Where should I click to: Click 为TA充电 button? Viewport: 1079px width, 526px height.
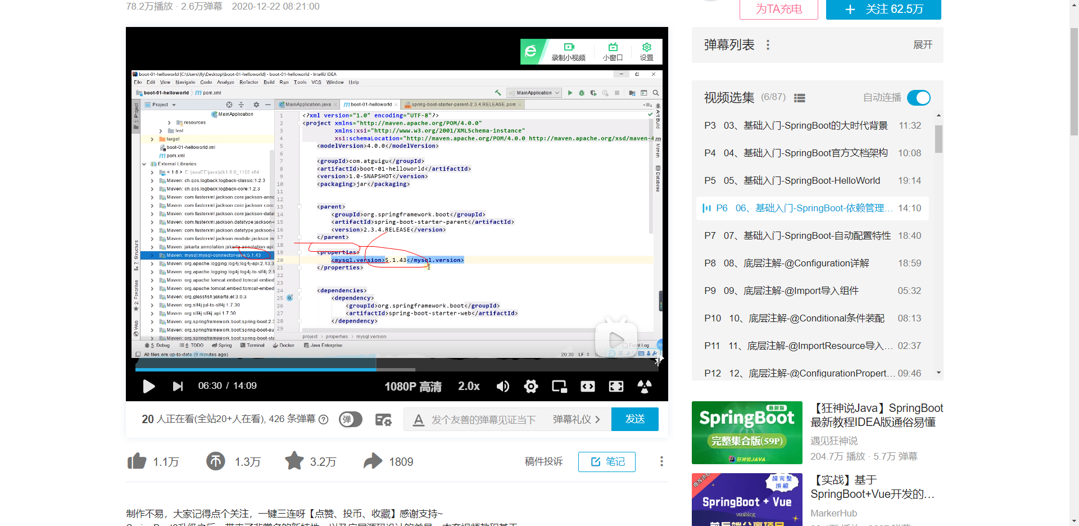(x=778, y=8)
